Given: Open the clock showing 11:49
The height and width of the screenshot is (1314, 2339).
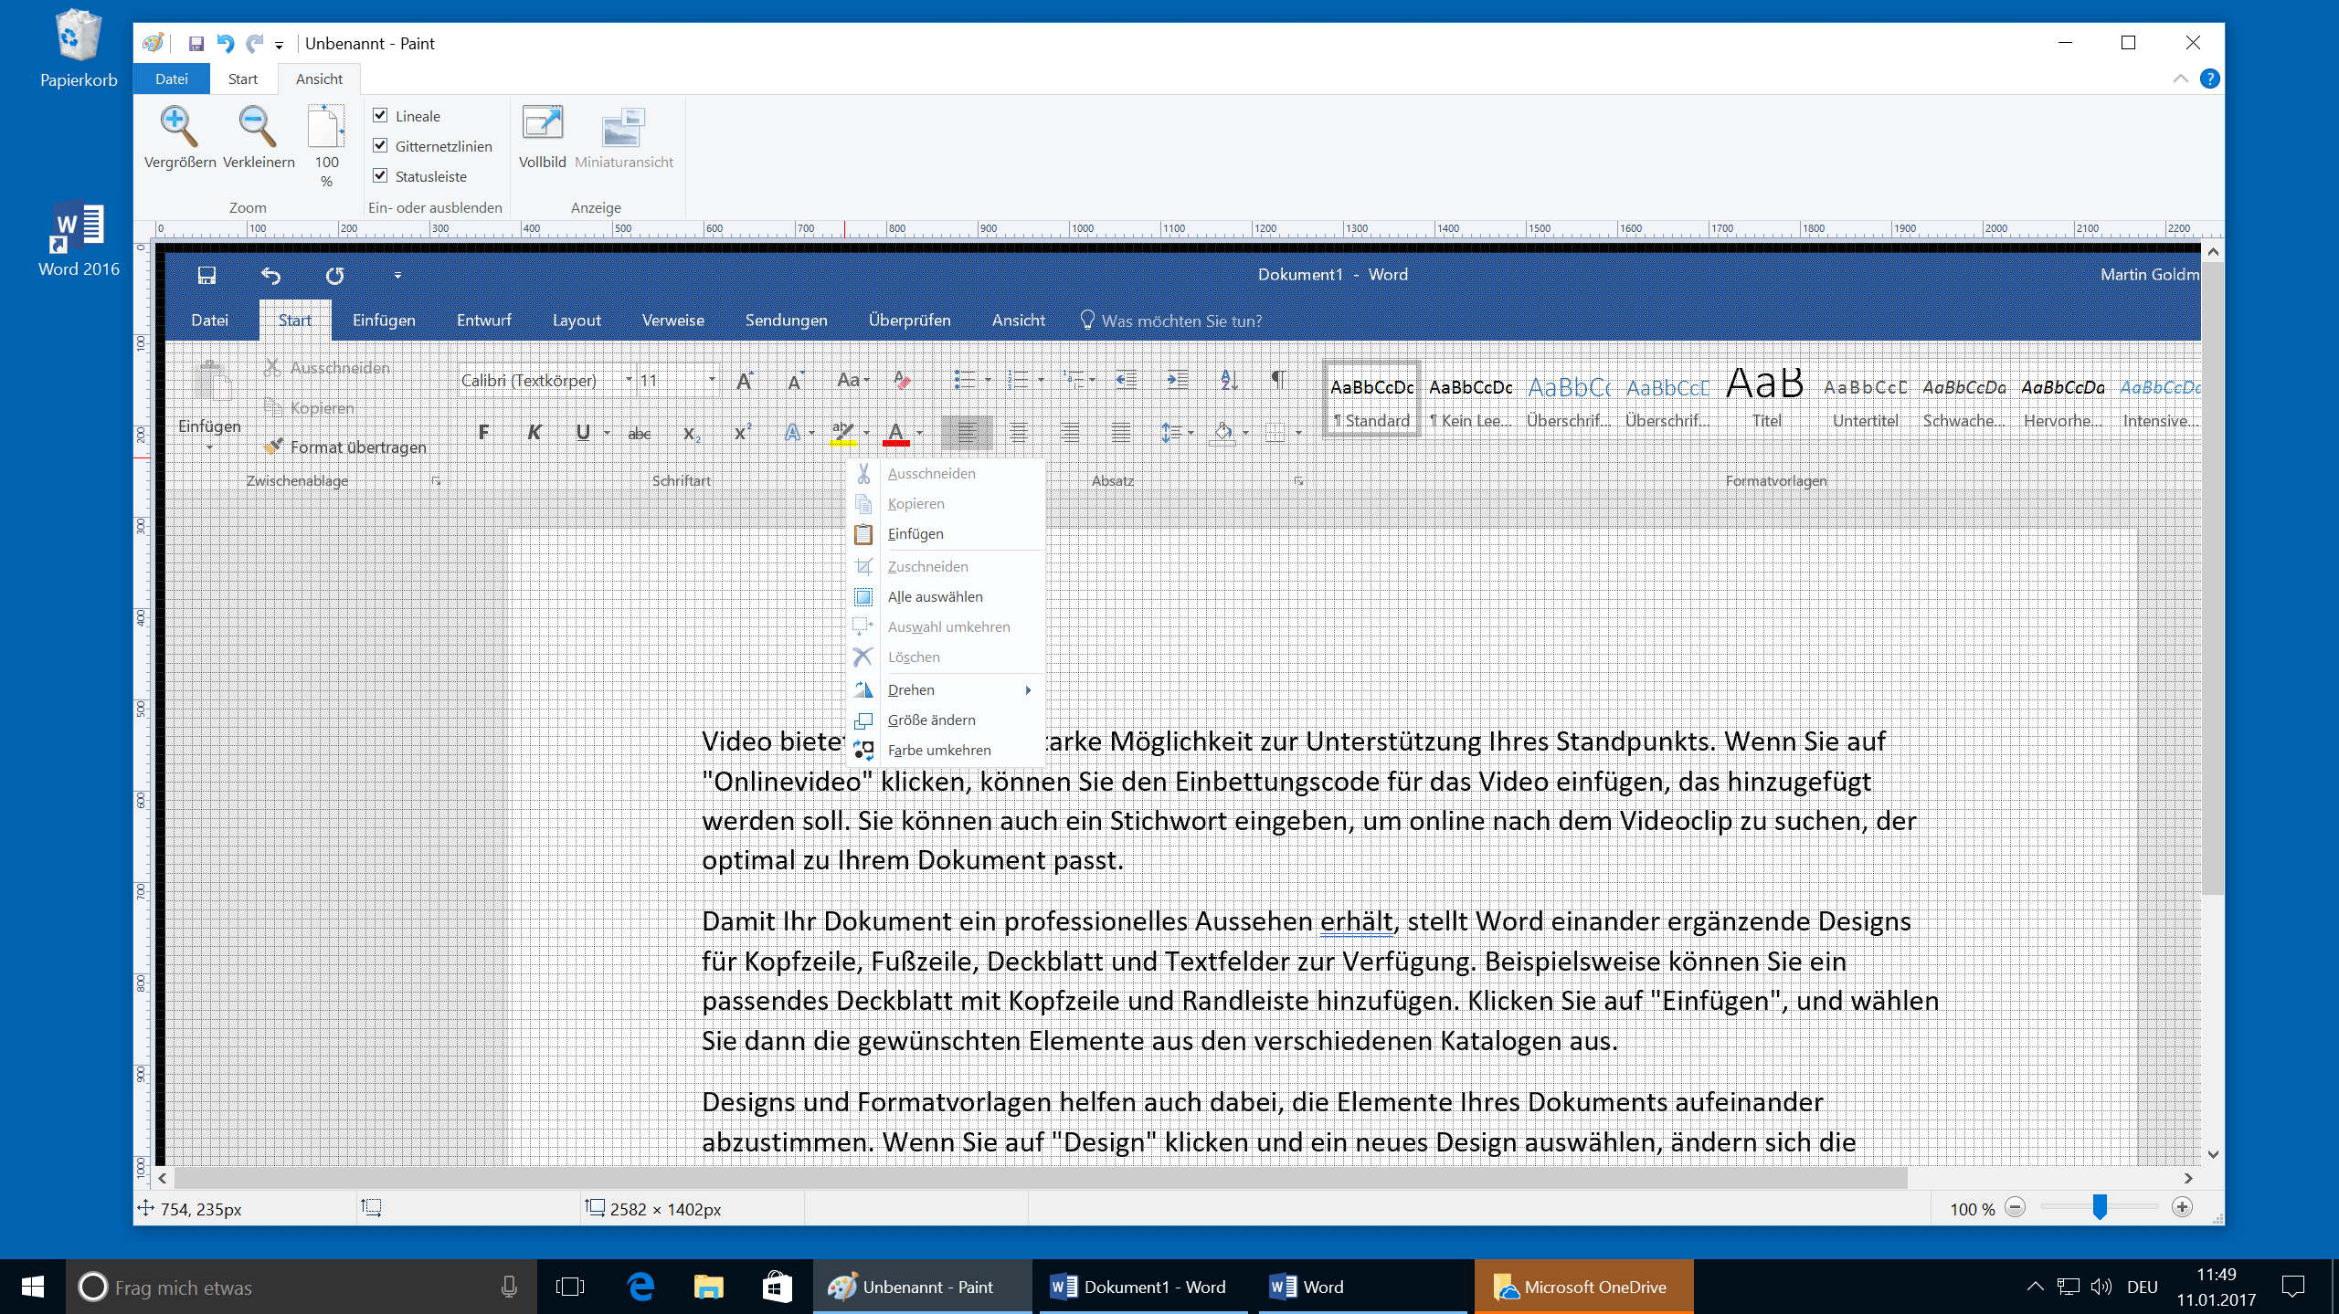Looking at the screenshot, I should [2216, 1288].
